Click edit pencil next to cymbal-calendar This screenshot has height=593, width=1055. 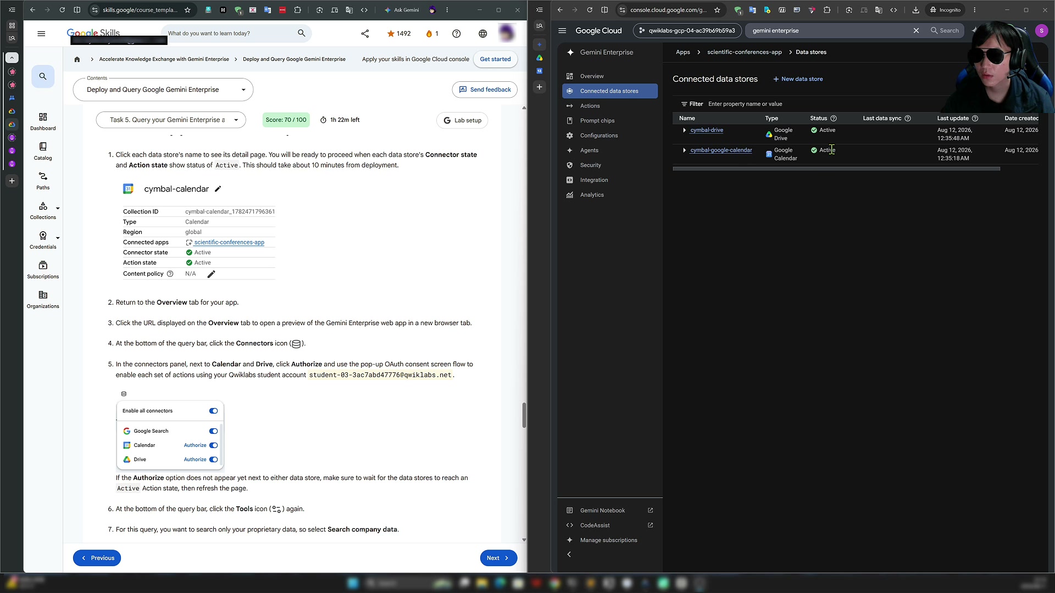click(218, 189)
